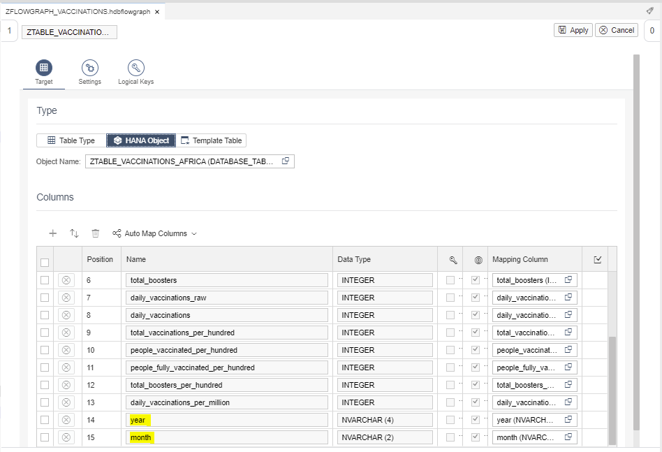This screenshot has height=452, width=662.
Task: Select row checkbox for total_vaccinations_per_hundred
Action: (x=45, y=333)
